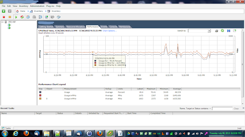The height and width of the screenshot is (137, 245).
Task: Open the Switch to dropdown
Action: pyautogui.click(x=199, y=31)
